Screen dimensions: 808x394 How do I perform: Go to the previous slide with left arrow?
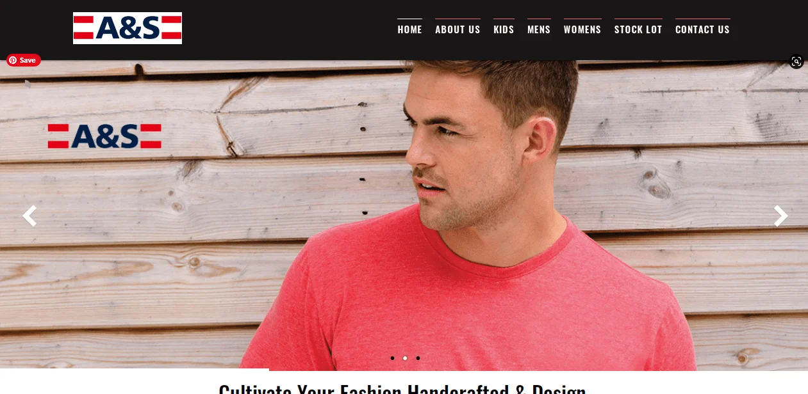click(29, 216)
